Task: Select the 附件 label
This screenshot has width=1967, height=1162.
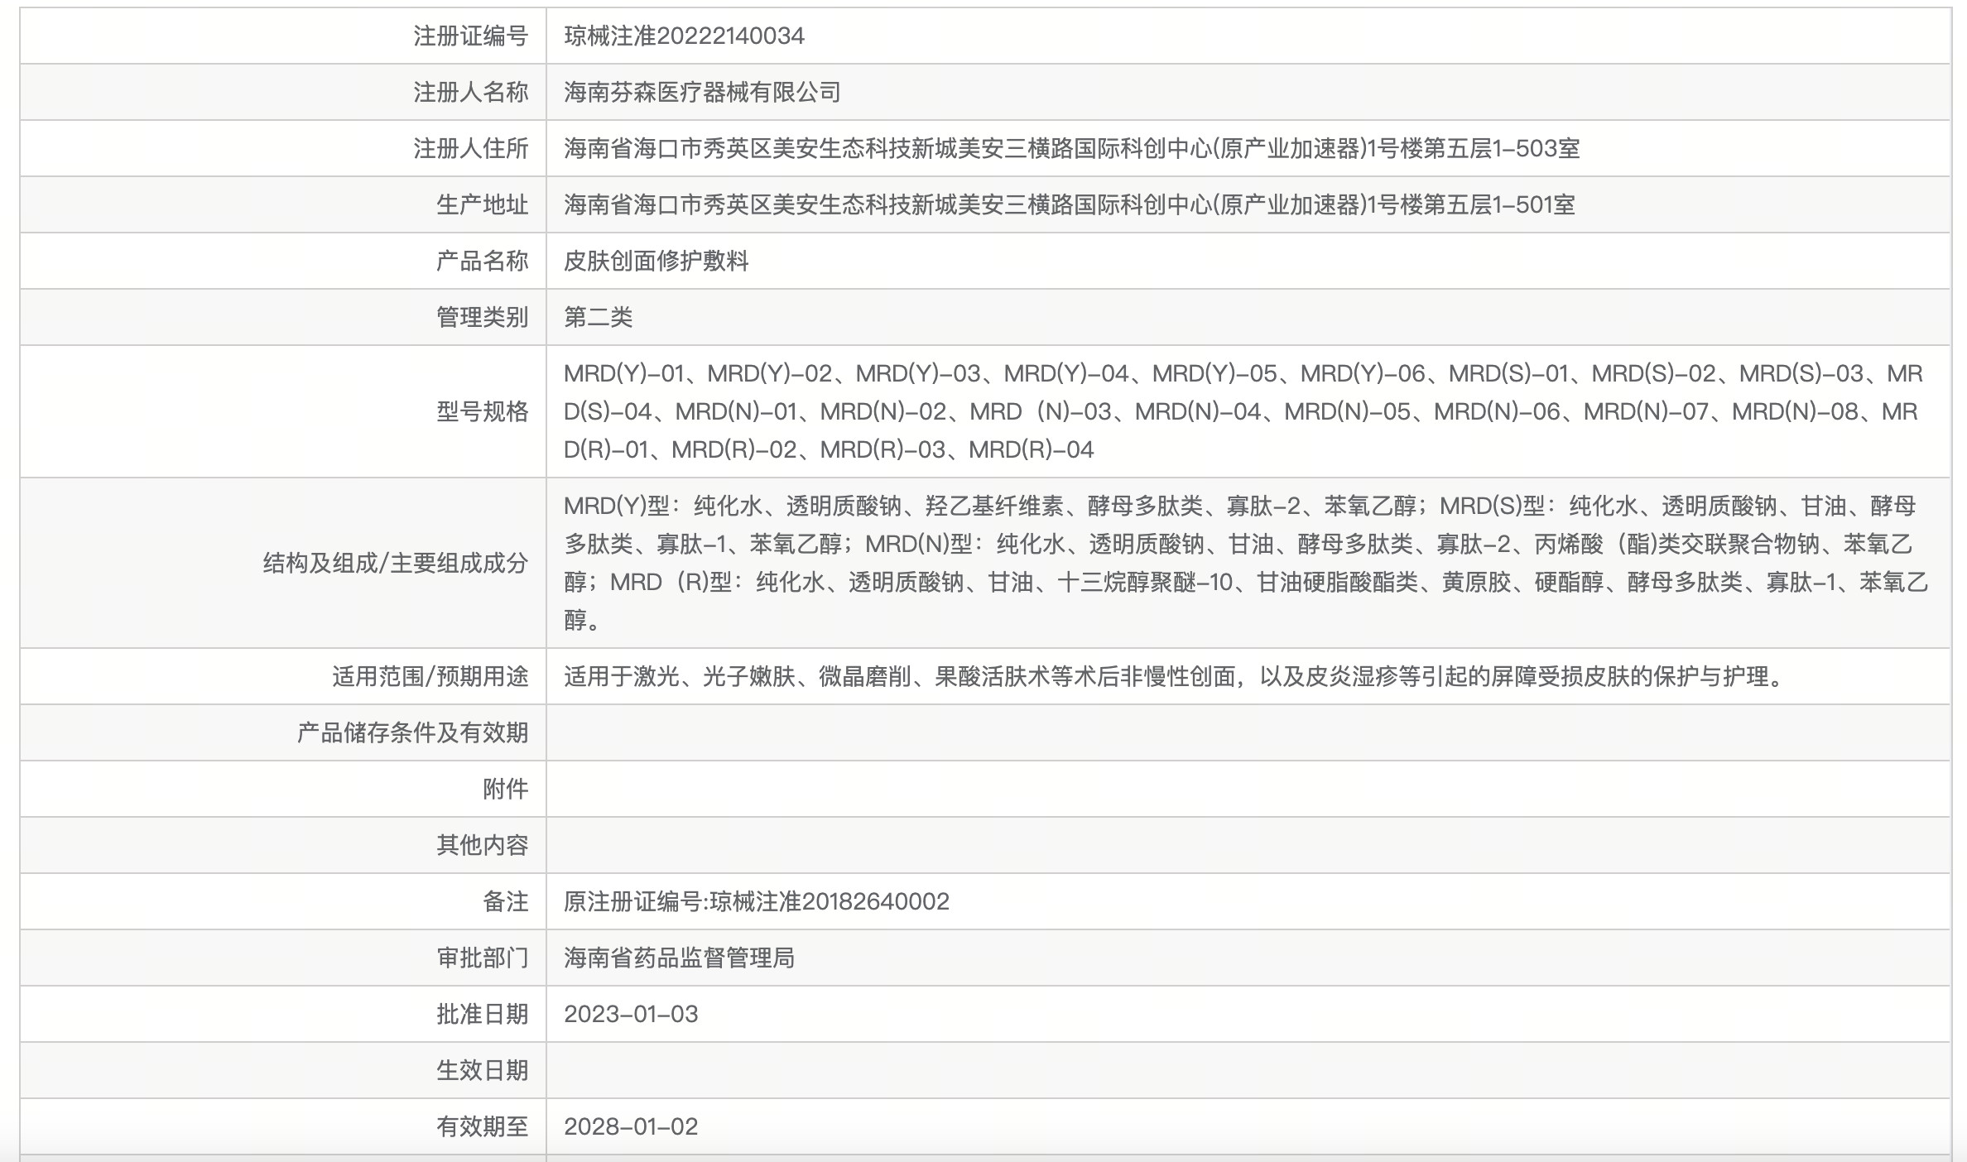Action: [x=505, y=789]
